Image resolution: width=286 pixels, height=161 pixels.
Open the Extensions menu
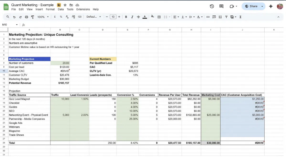coord(83,9)
